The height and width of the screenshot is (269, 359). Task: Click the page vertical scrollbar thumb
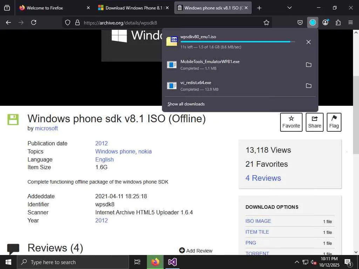pos(356,115)
